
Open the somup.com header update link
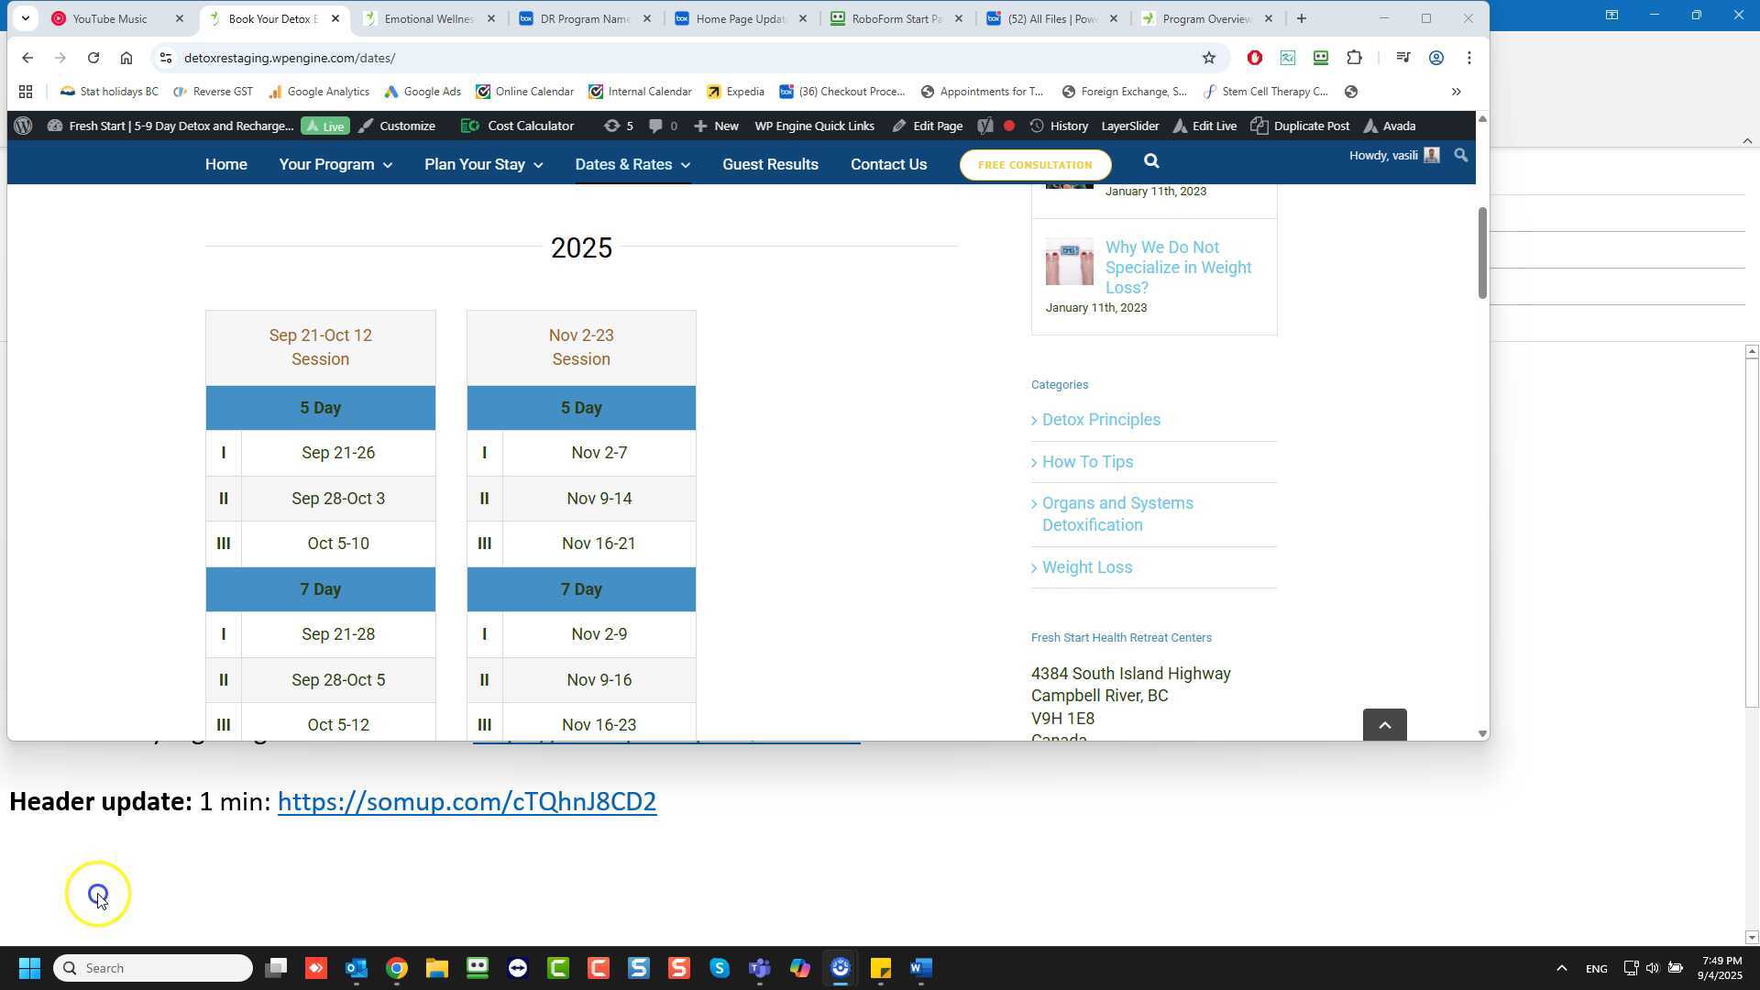[x=467, y=802]
